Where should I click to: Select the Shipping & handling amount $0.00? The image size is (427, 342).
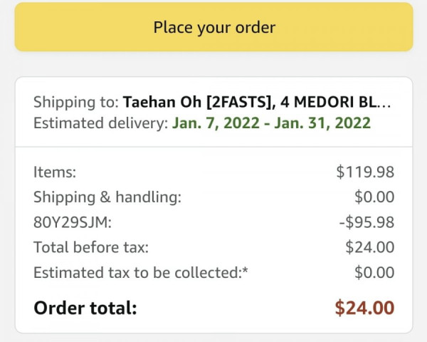[x=374, y=197]
